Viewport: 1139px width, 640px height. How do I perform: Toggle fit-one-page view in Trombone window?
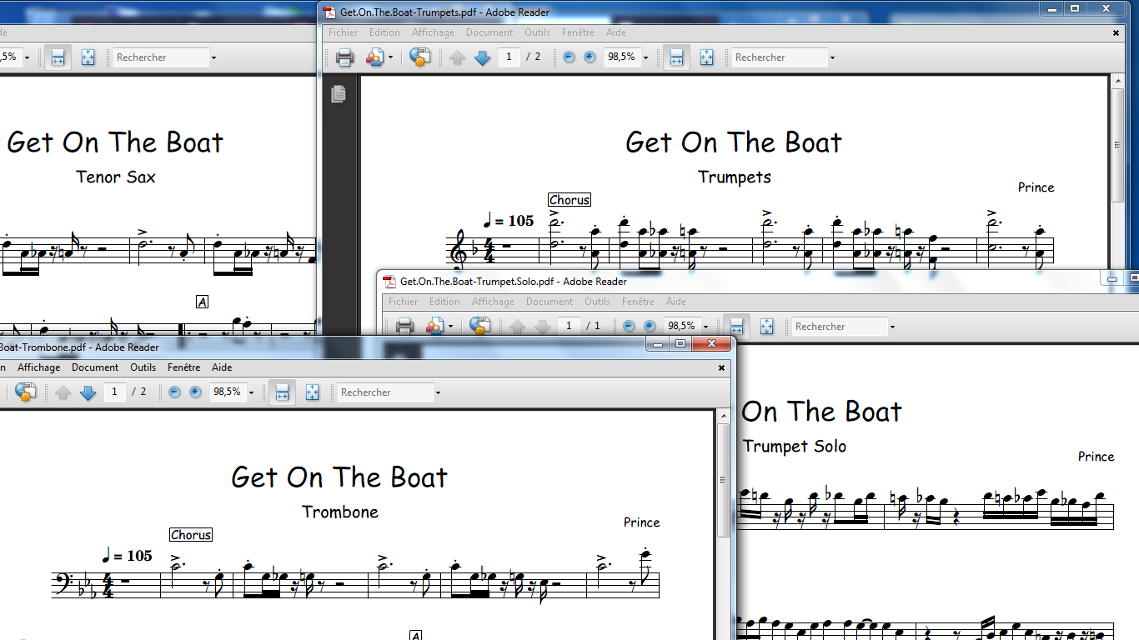click(312, 392)
